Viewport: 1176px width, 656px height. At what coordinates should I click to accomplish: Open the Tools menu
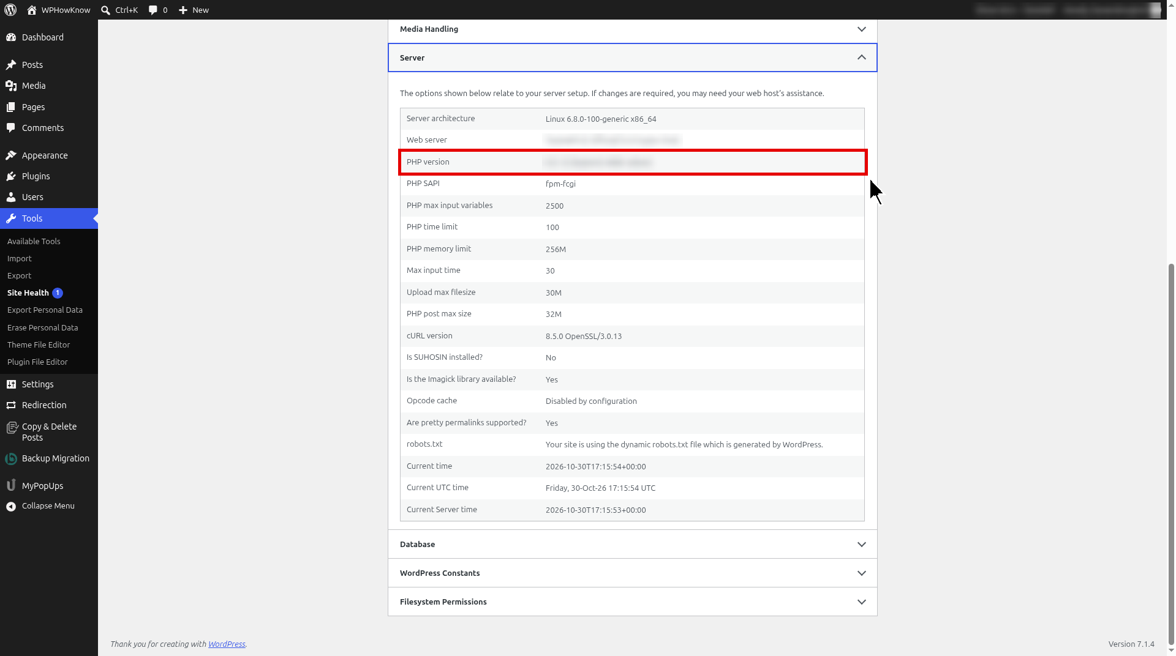click(x=49, y=218)
